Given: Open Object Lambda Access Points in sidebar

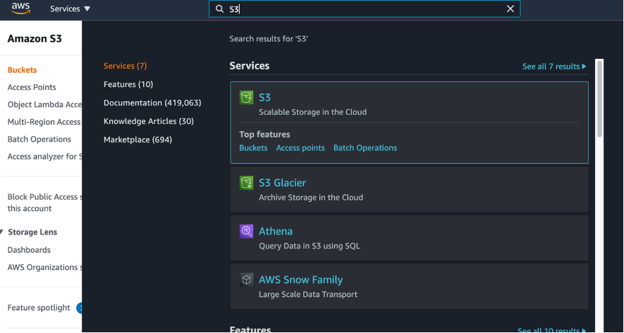Looking at the screenshot, I should (x=45, y=105).
